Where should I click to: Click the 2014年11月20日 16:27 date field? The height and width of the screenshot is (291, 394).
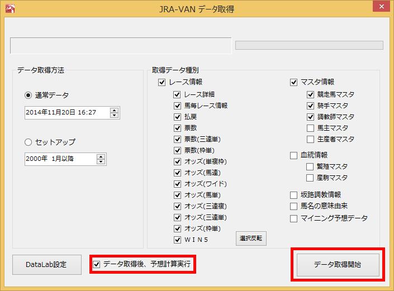coord(72,112)
